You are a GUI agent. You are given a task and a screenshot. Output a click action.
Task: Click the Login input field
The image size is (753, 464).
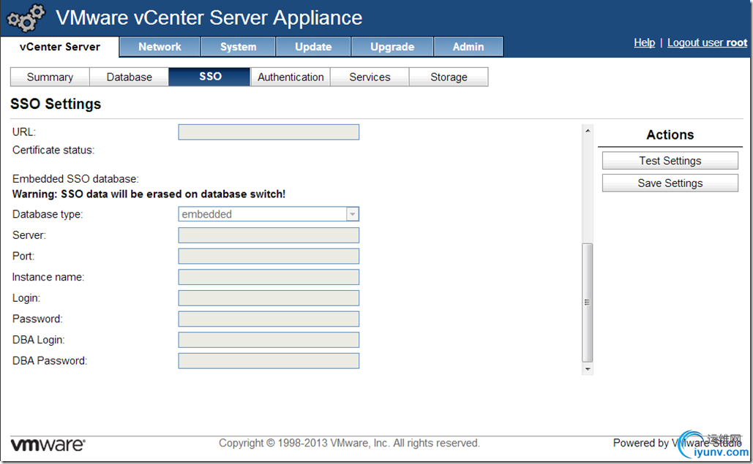[x=269, y=298]
